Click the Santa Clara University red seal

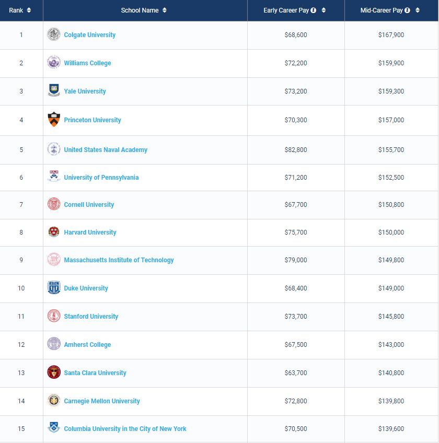click(54, 372)
